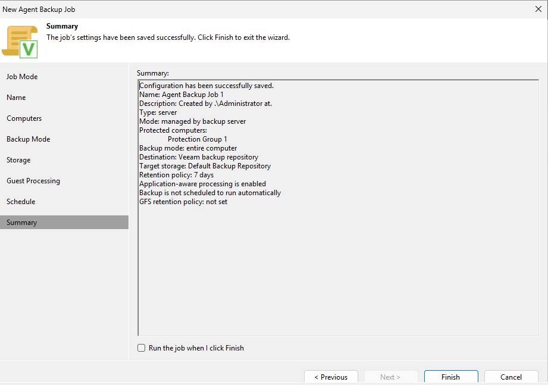Click 'Retention policy: 7 days' line

pyautogui.click(x=177, y=175)
